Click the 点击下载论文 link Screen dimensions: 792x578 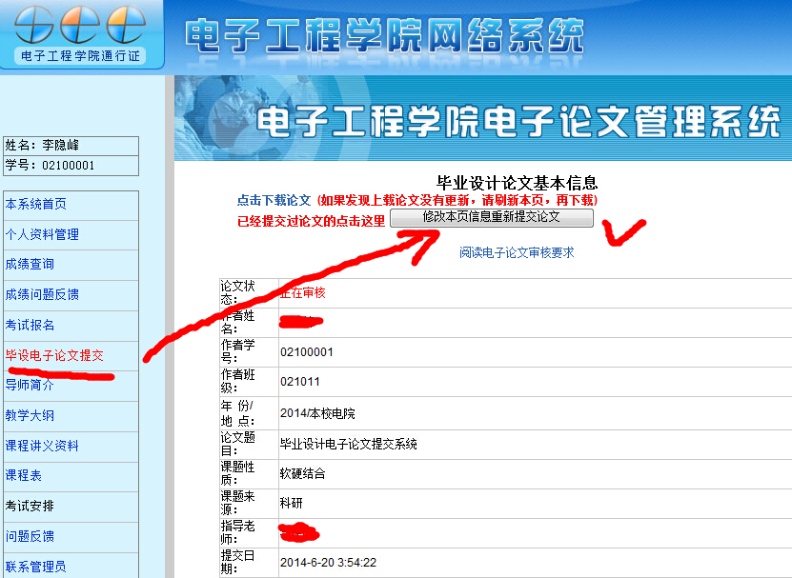pyautogui.click(x=274, y=201)
